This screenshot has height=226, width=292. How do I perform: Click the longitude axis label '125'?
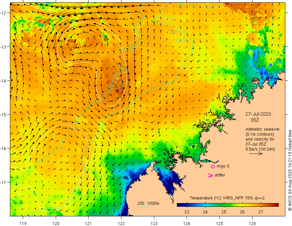(x=220, y=223)
